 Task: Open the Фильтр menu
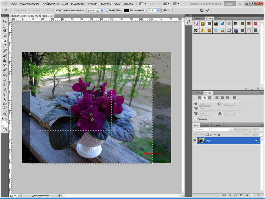(92, 4)
